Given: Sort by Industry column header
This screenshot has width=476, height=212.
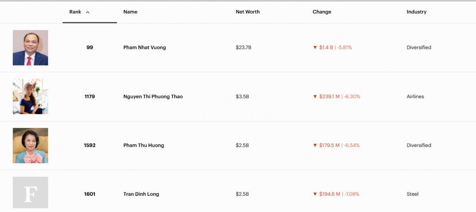Looking at the screenshot, I should pos(416,12).
